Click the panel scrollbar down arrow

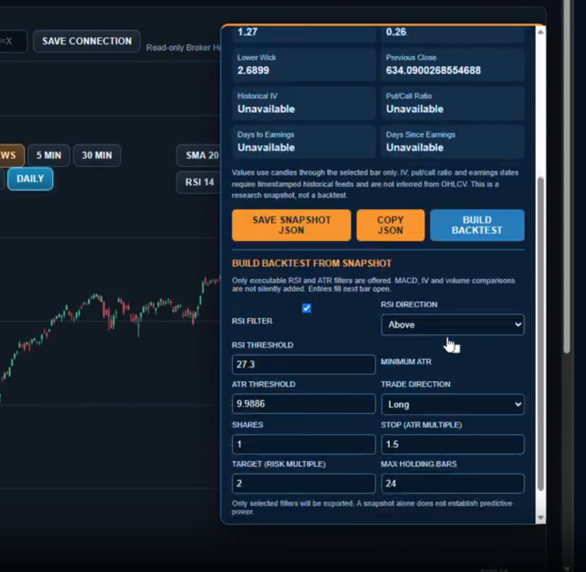540,517
